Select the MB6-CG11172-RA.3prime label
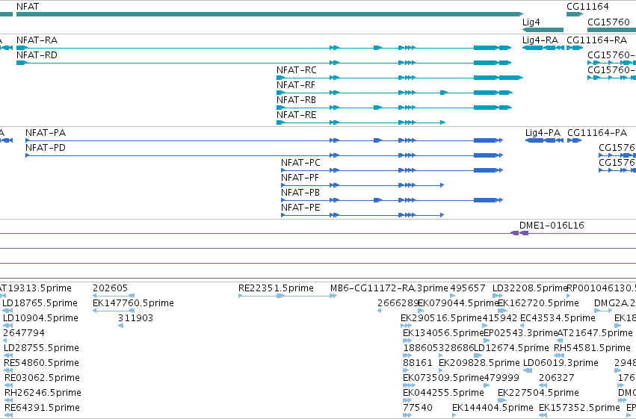636x419 pixels. click(x=389, y=288)
